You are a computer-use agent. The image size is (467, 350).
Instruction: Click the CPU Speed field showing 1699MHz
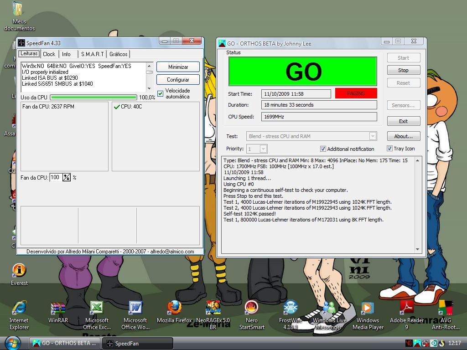point(319,117)
